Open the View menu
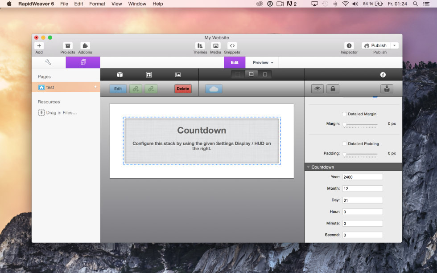The height and width of the screenshot is (273, 437). click(x=116, y=4)
